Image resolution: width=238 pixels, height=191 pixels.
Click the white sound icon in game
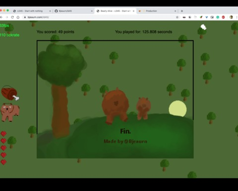click(203, 27)
